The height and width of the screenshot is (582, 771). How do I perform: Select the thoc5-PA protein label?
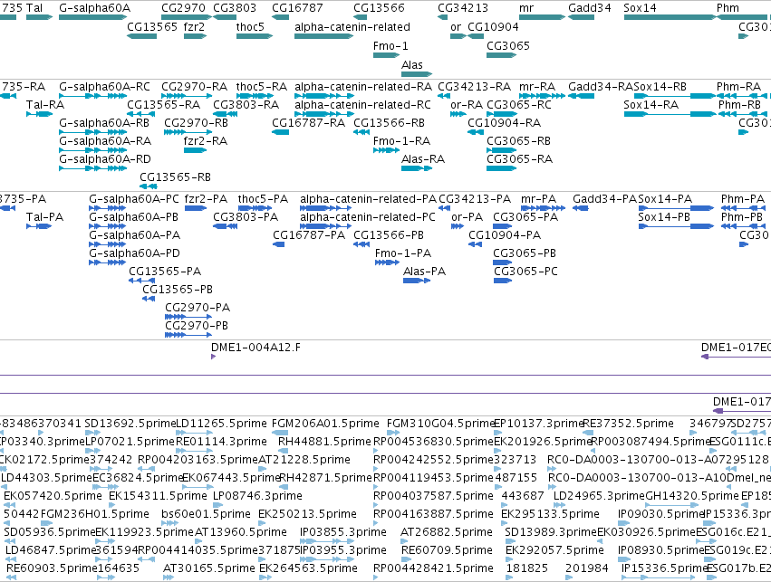(x=263, y=199)
